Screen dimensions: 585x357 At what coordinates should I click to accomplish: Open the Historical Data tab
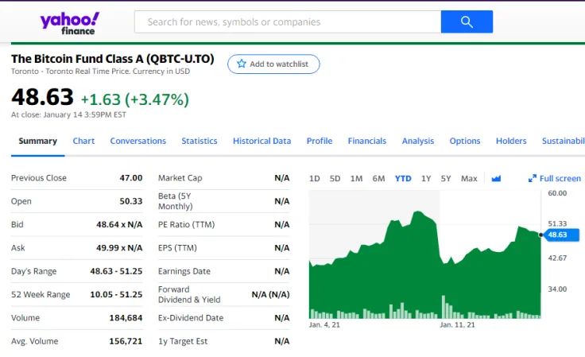tap(262, 141)
